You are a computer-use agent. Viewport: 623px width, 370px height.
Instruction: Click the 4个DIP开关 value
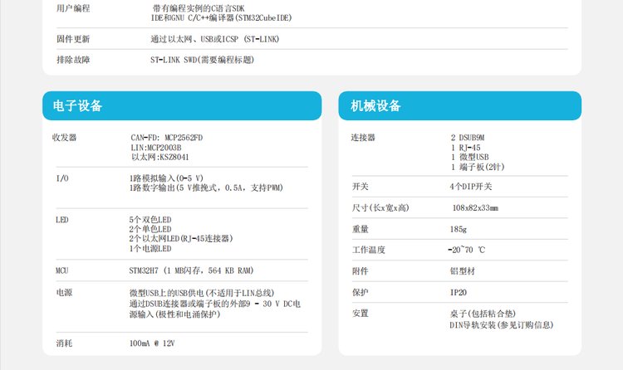(x=471, y=185)
